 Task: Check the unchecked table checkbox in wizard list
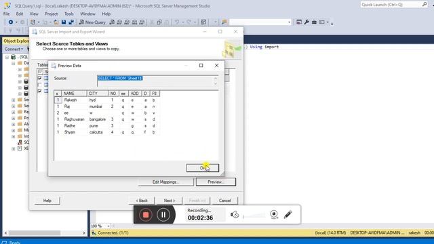(40, 84)
